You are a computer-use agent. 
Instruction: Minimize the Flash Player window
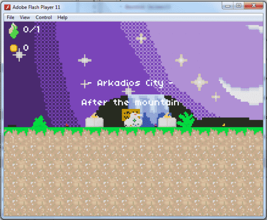[228, 5]
